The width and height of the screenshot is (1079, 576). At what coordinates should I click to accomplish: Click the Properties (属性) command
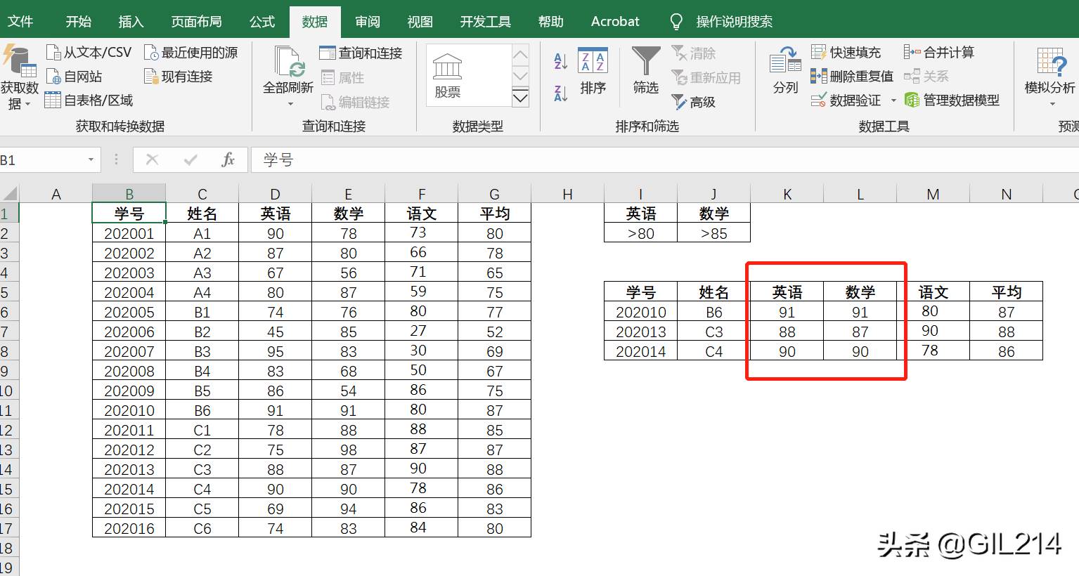point(343,77)
